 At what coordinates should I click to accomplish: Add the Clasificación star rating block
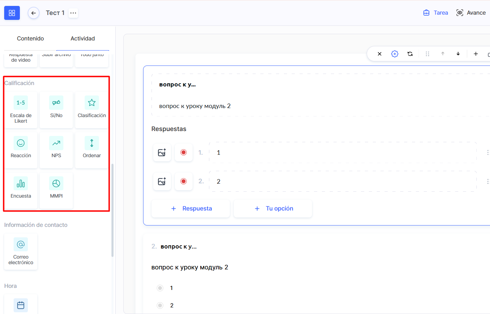pyautogui.click(x=92, y=110)
